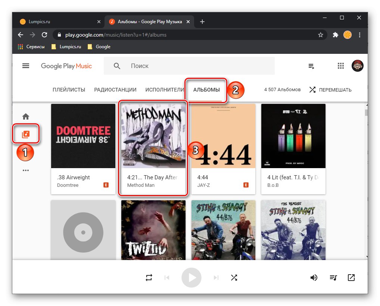Toggle shuffle in the player bar
The width and height of the screenshot is (380, 306).
(x=234, y=278)
